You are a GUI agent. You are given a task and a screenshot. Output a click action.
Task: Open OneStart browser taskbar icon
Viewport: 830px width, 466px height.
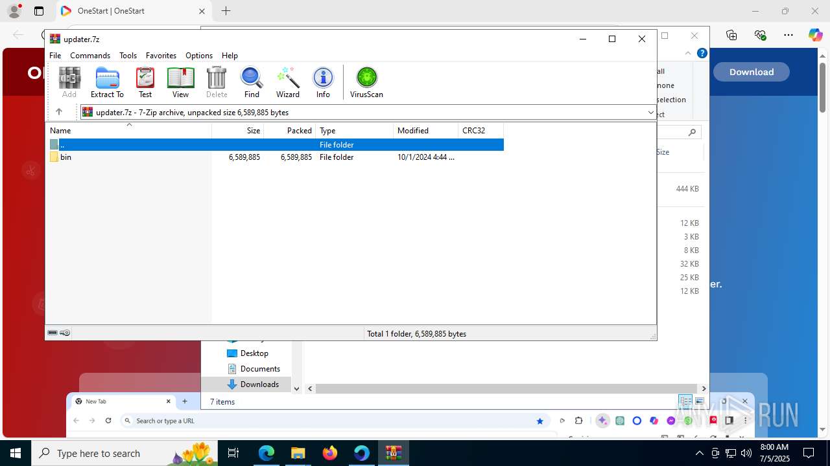362,453
